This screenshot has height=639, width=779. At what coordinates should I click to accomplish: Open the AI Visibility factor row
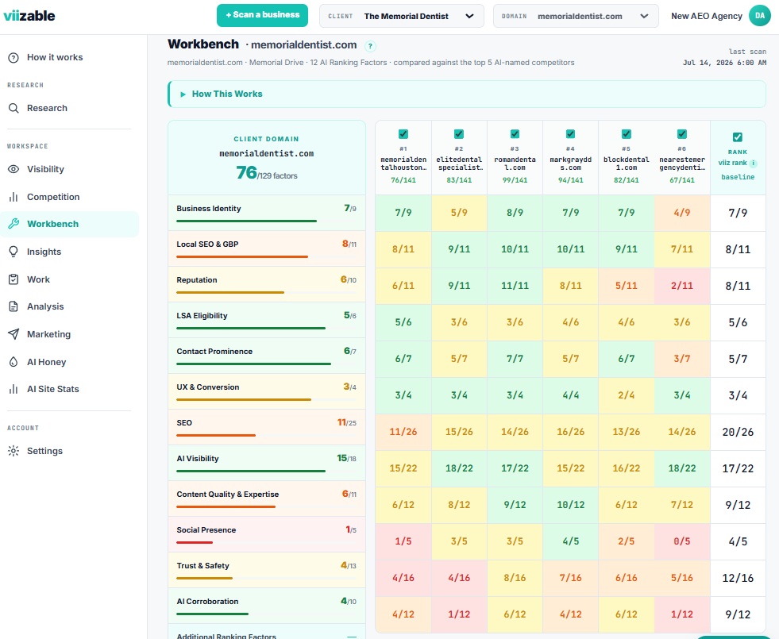pyautogui.click(x=267, y=463)
